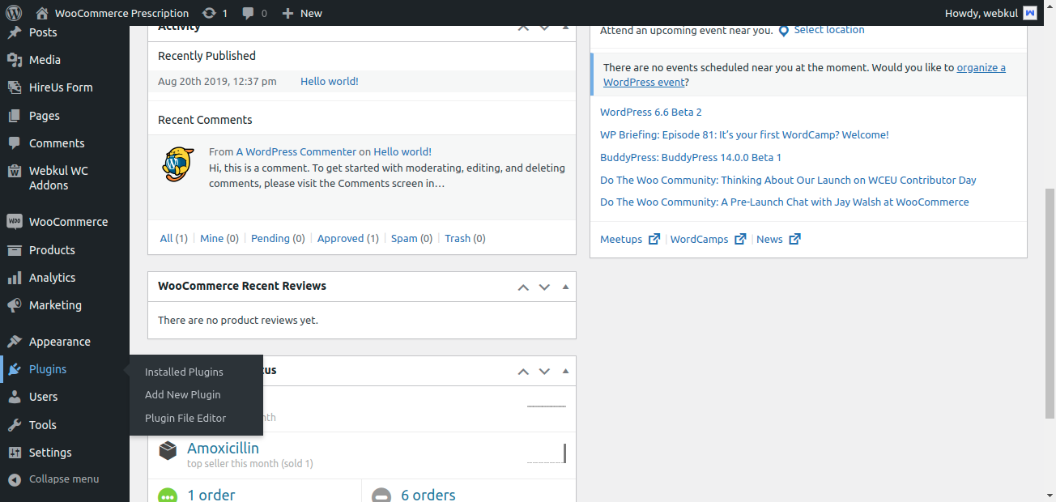The width and height of the screenshot is (1056, 502).
Task: Click the external link icon next to WordCamps
Action: pos(739,239)
